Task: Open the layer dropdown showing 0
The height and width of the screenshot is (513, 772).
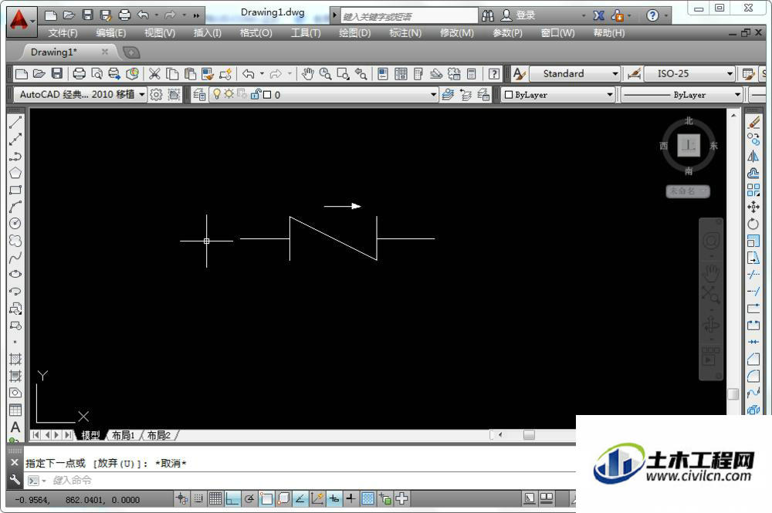Action: tap(323, 94)
